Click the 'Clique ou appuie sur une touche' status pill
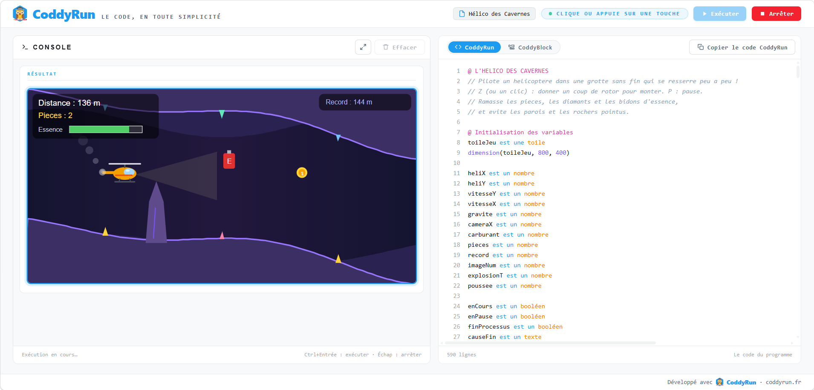This screenshot has width=814, height=390. 615,14
